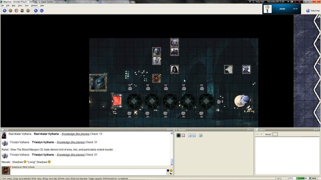This screenshot has width=321, height=180.
Task: Open the Map menu
Action: pyautogui.click(x=14, y=5)
